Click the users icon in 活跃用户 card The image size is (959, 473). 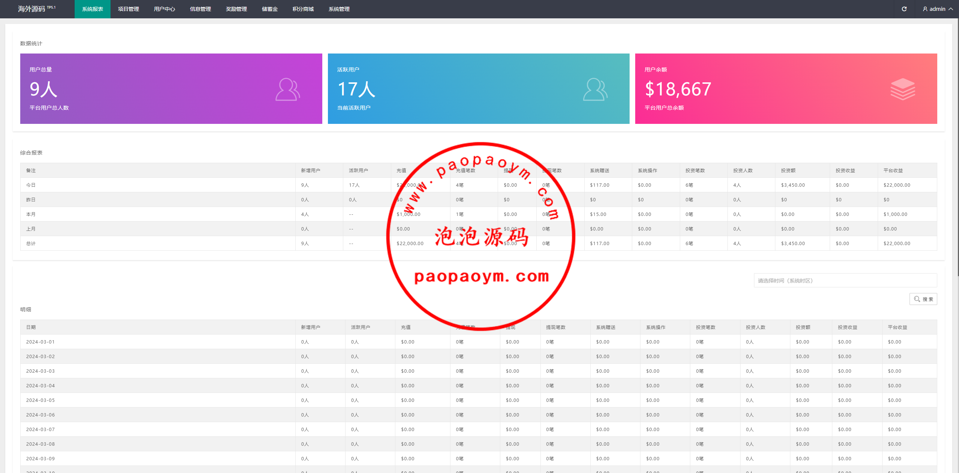coord(595,89)
